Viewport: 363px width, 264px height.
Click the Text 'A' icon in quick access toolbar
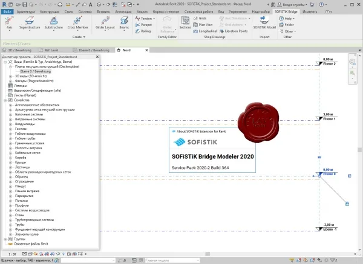(x=91, y=4)
